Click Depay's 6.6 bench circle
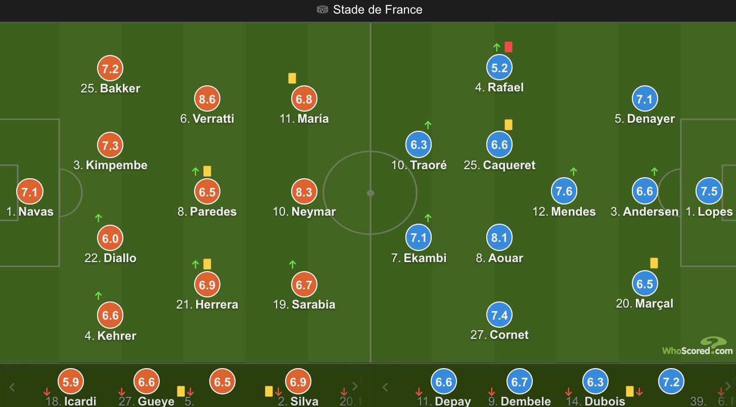 [x=444, y=382]
